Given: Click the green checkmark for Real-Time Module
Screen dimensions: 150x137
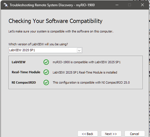Looking at the screenshot, I should tap(46, 72).
